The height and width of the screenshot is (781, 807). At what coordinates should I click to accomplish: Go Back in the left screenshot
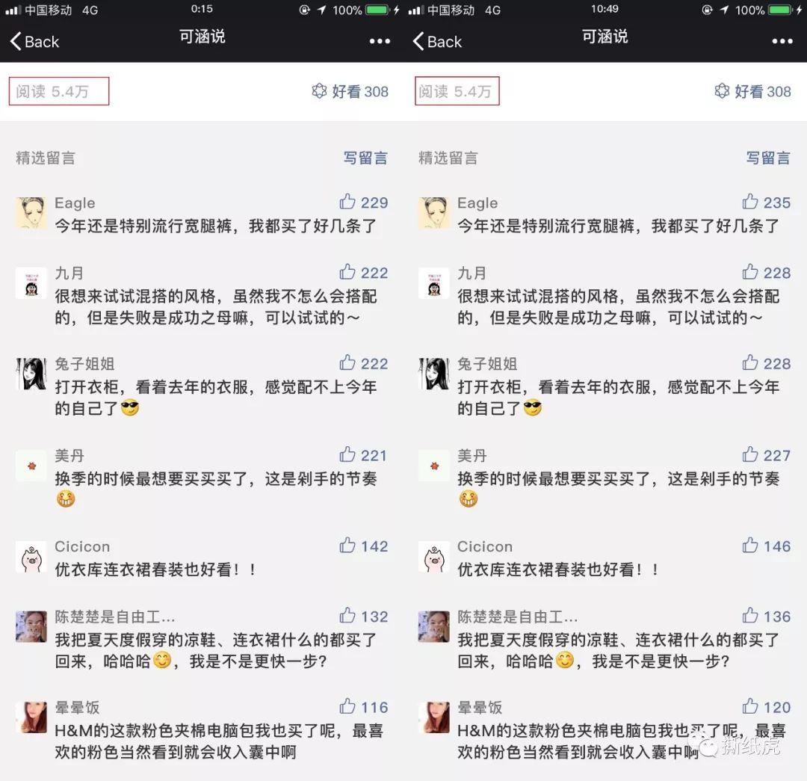(x=34, y=41)
